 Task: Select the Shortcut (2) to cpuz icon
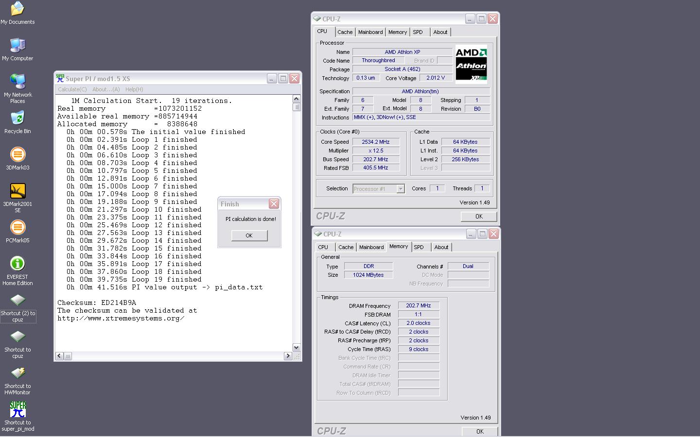click(x=17, y=308)
